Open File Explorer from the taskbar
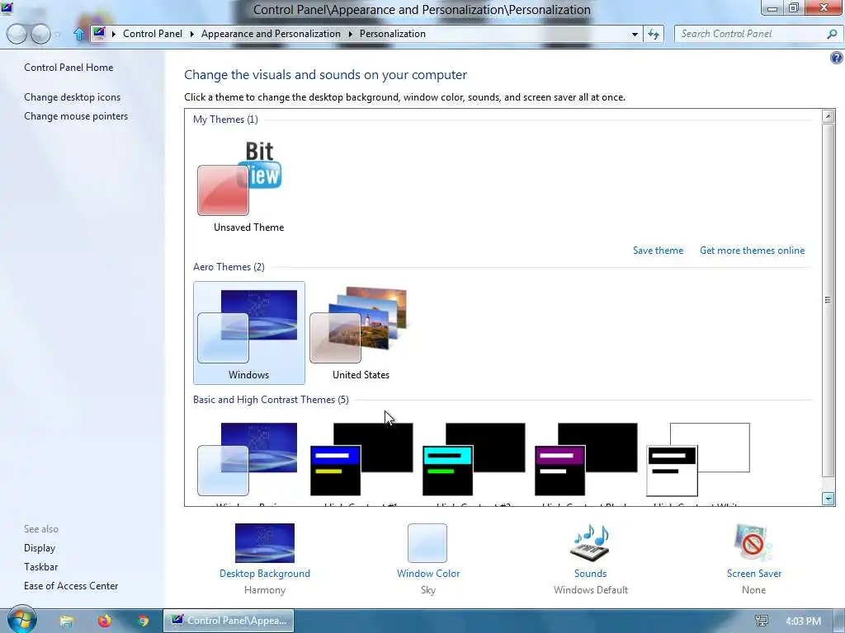This screenshot has width=845, height=633. pyautogui.click(x=66, y=621)
